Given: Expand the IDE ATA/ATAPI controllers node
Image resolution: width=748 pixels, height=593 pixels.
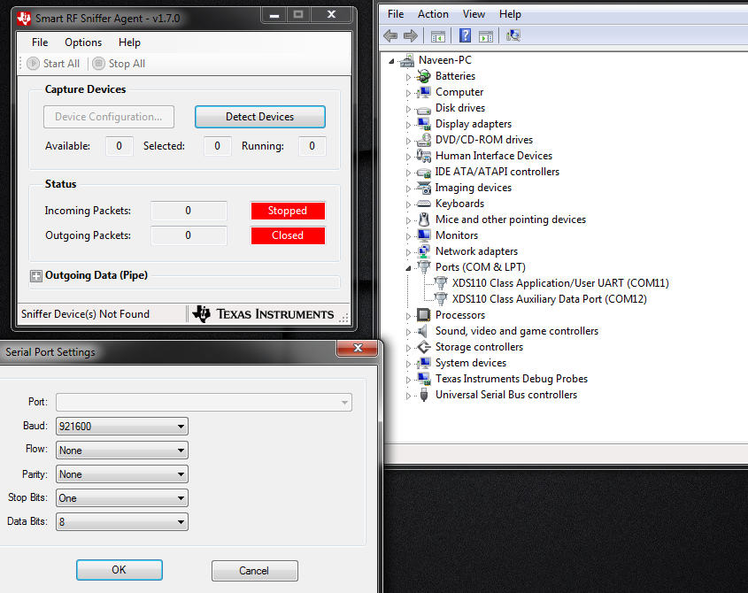Looking at the screenshot, I should click(x=408, y=173).
